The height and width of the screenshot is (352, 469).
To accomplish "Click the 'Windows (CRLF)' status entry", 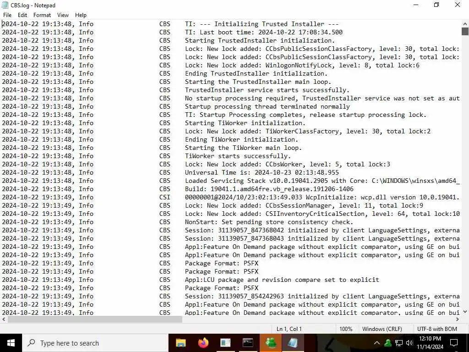I will click(382, 329).
